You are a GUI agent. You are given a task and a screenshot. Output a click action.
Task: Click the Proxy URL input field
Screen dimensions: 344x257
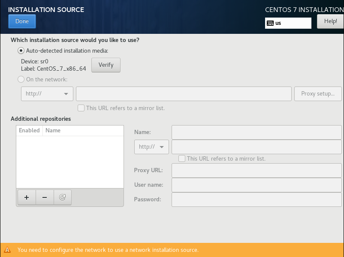[256, 170]
